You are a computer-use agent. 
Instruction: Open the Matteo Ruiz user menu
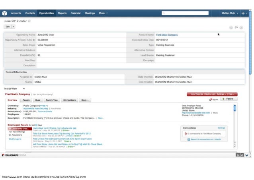230,13
